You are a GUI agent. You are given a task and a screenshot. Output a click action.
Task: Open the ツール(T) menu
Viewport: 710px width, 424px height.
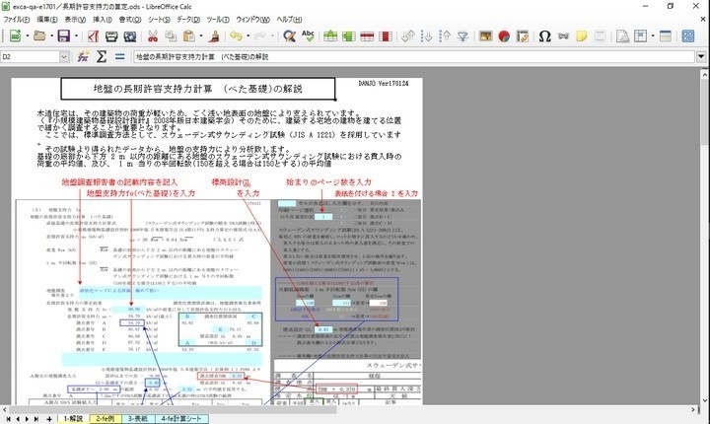[x=218, y=20]
